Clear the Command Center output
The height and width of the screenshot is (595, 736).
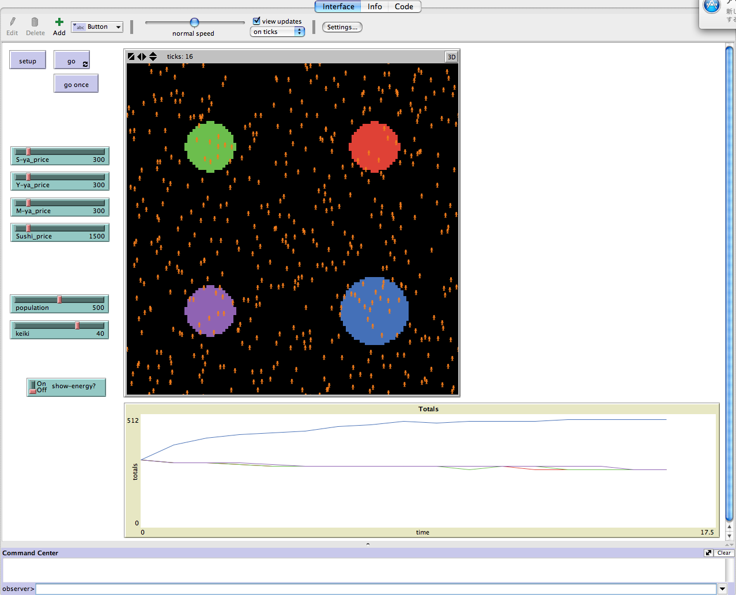[724, 553]
